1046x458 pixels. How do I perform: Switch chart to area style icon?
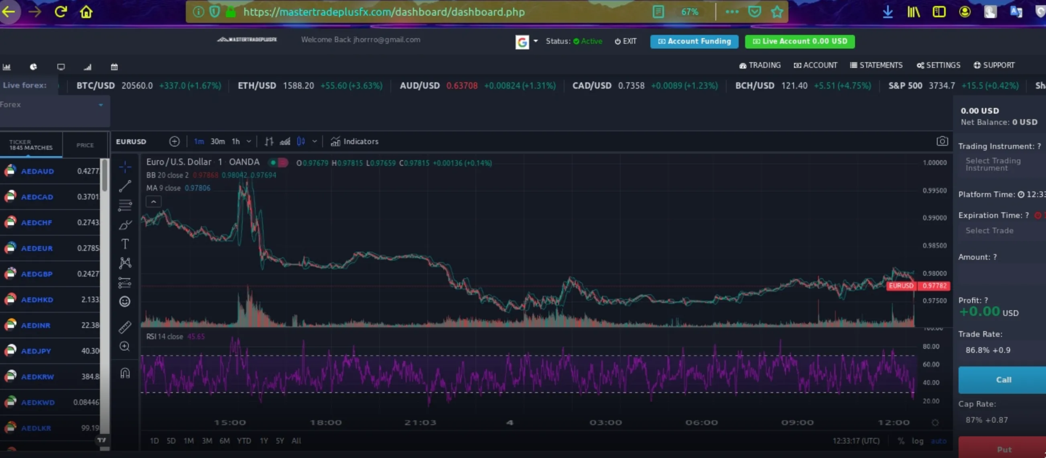(x=285, y=141)
